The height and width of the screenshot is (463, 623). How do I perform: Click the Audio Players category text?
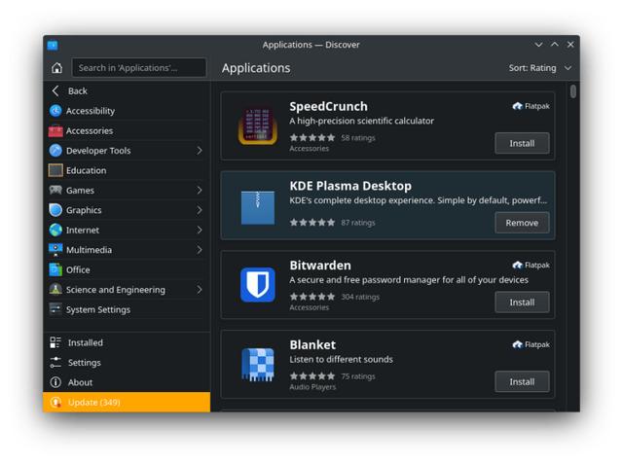pyautogui.click(x=312, y=387)
